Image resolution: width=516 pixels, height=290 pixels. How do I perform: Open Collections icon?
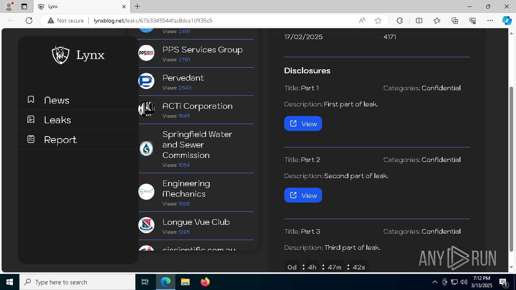455,21
